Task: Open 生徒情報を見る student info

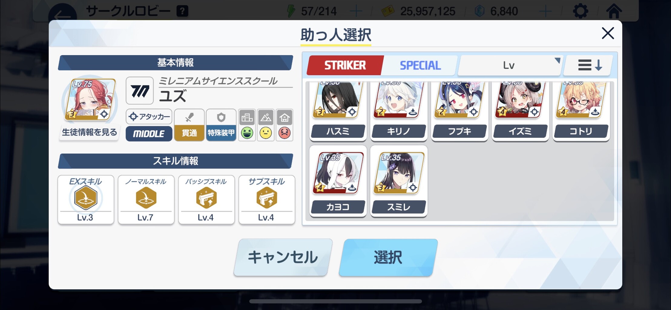Action: (x=89, y=132)
